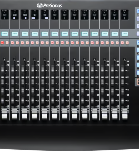Screen dimensions: 139x151
Task: Solo the OHL channel
Action: pos(37,43)
